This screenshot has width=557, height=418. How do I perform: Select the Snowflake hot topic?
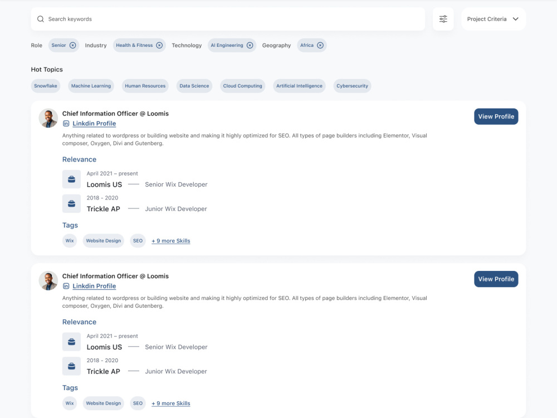tap(46, 86)
